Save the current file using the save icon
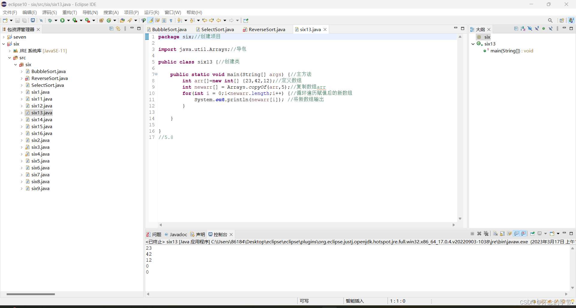The image size is (576, 308). click(x=17, y=20)
